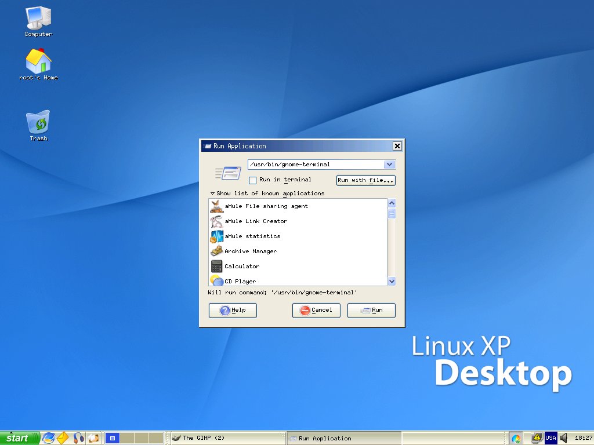Click the Cancel button

pyautogui.click(x=316, y=311)
